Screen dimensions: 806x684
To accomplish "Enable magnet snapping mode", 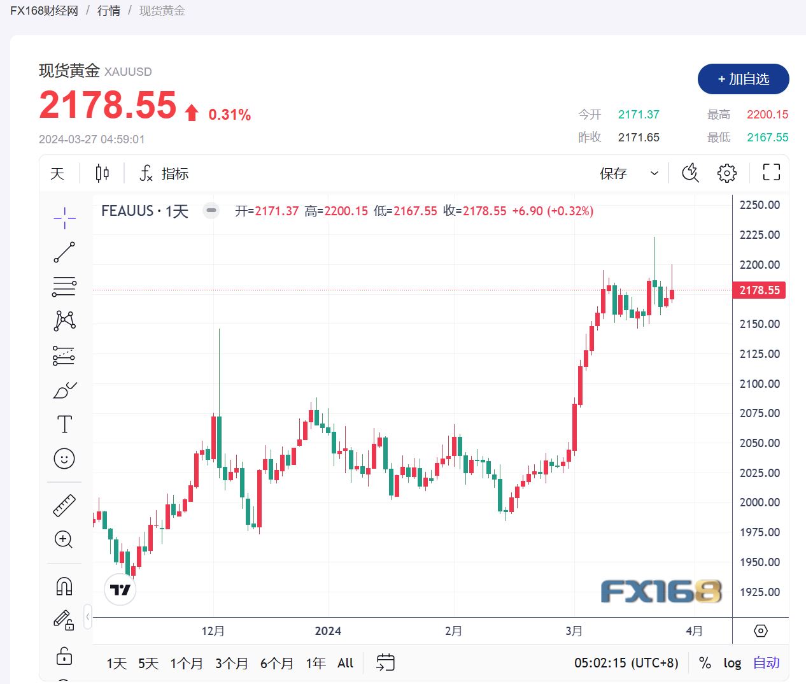I will click(x=64, y=585).
